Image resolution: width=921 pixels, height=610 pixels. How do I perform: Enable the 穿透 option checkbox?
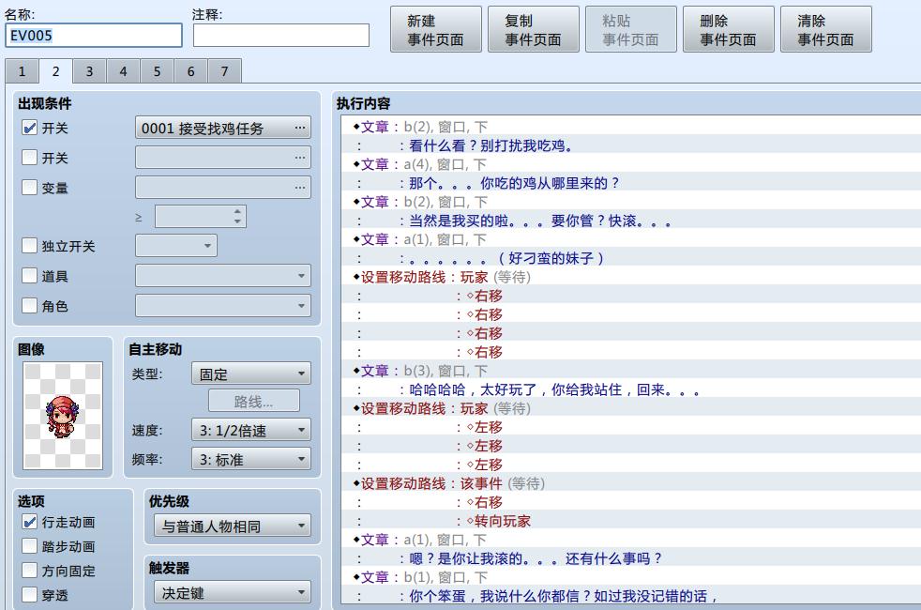[29, 595]
